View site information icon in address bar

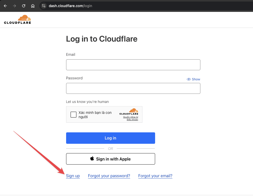pyautogui.click(x=43, y=6)
